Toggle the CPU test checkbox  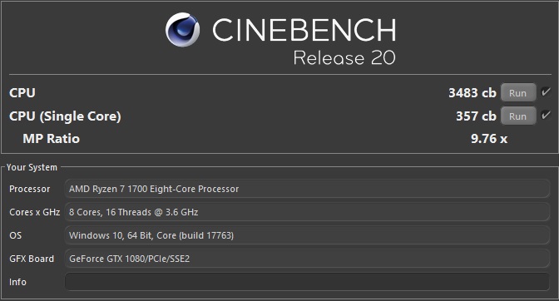pos(546,92)
